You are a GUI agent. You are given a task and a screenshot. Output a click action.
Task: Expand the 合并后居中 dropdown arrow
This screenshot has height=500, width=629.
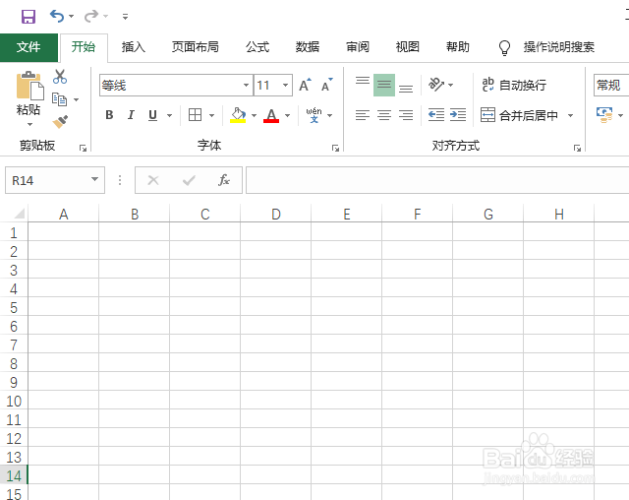[x=570, y=116]
